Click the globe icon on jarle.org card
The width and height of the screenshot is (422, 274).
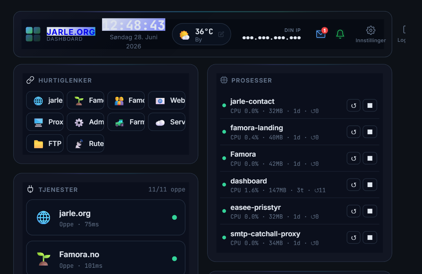(43, 218)
